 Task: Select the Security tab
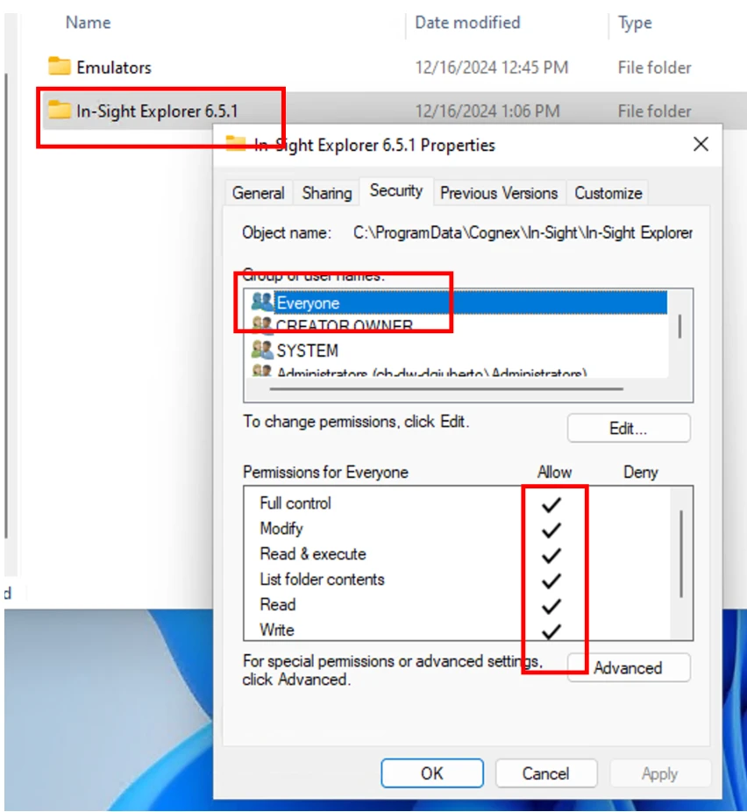point(396,191)
